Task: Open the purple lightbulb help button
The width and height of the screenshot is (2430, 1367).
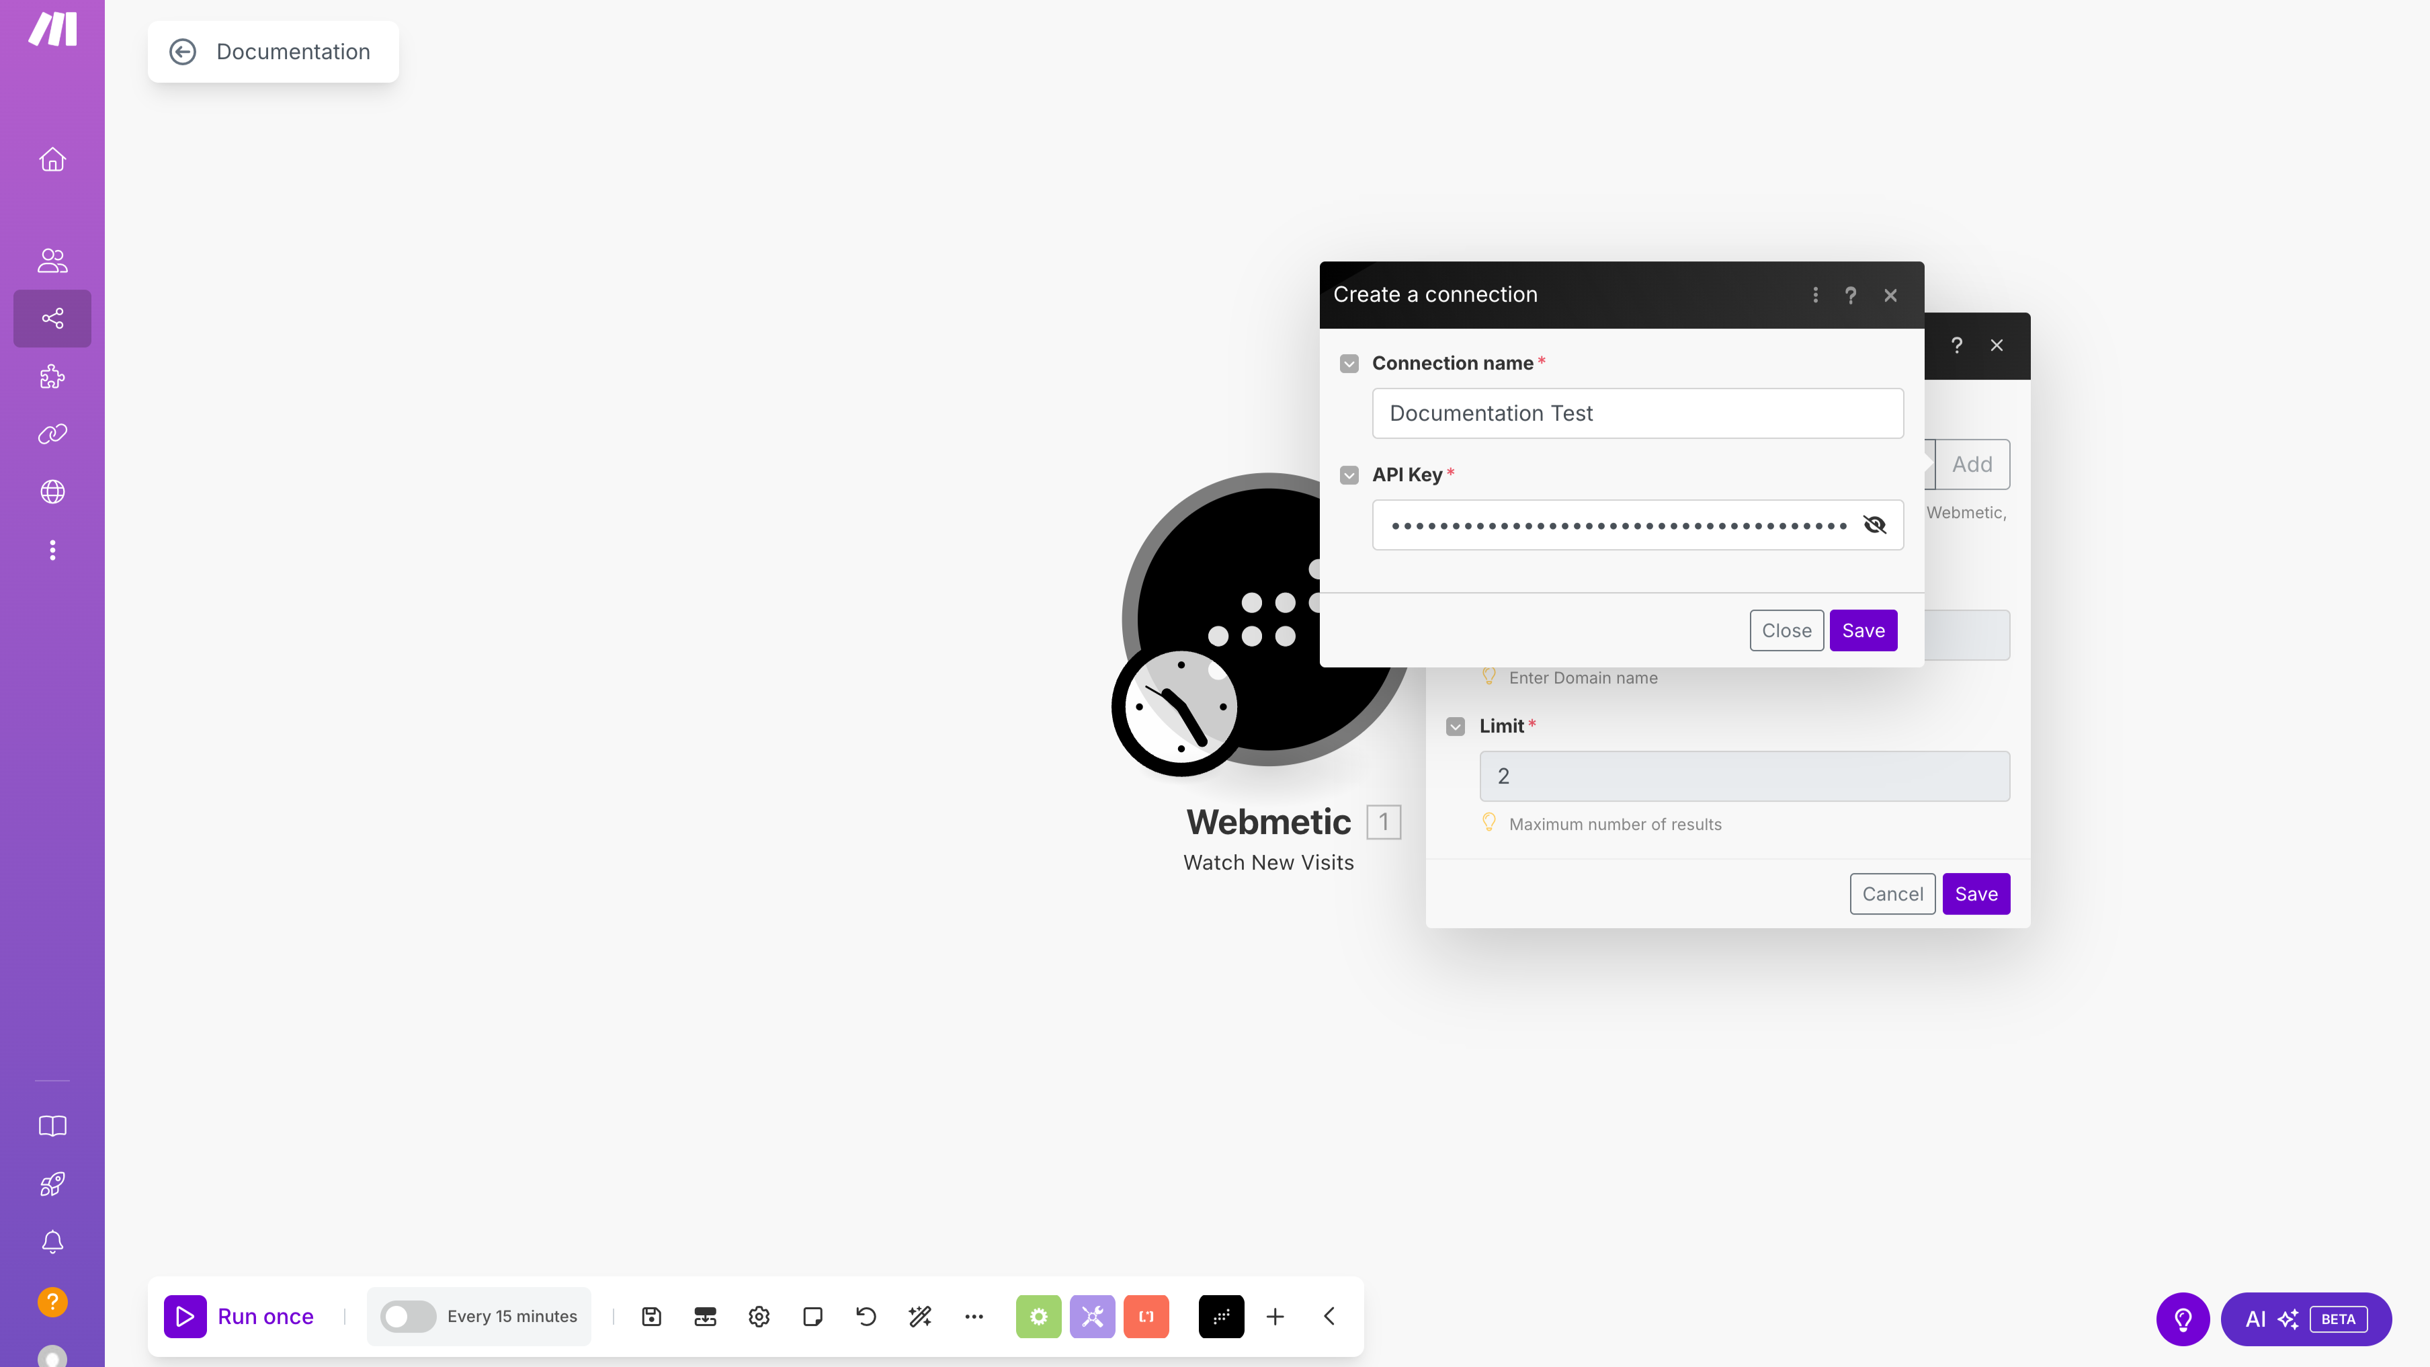Action: 2183,1319
